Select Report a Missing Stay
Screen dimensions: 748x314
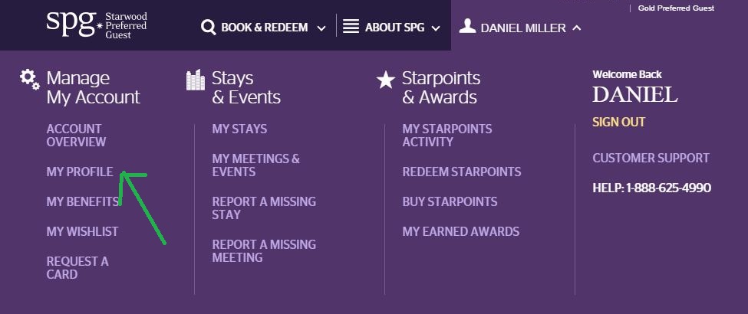[x=263, y=208]
